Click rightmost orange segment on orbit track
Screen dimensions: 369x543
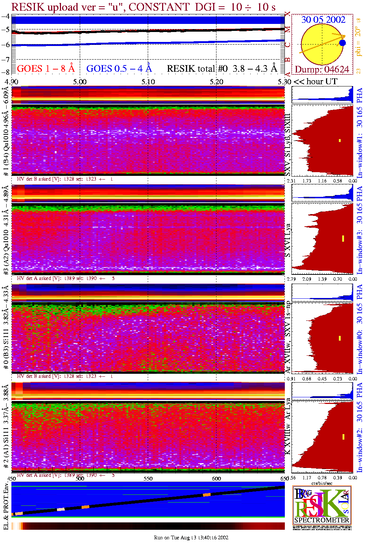coord(207,495)
